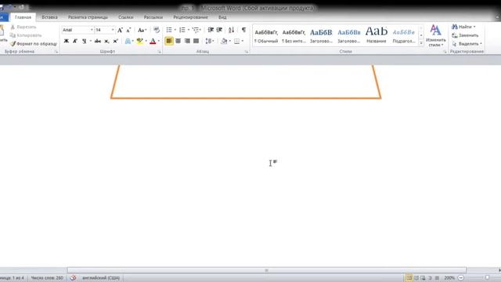The image size is (501, 282).
Task: Toggle italic formatting (К)
Action: [75, 41]
